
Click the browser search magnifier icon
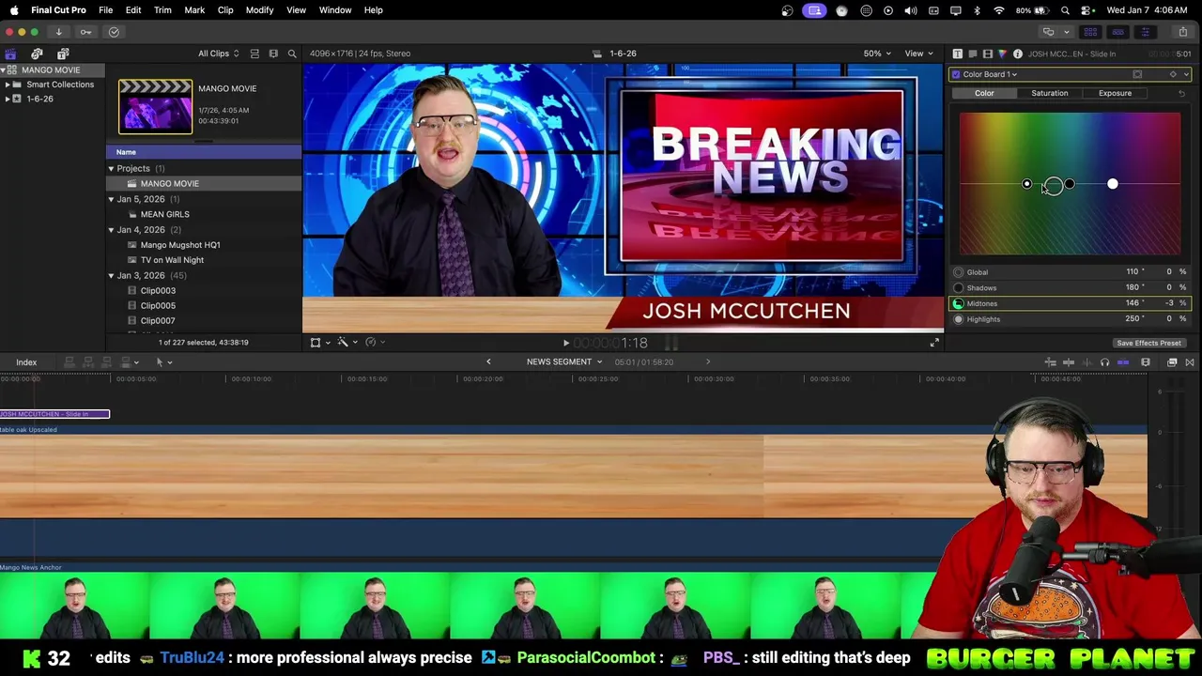[292, 54]
